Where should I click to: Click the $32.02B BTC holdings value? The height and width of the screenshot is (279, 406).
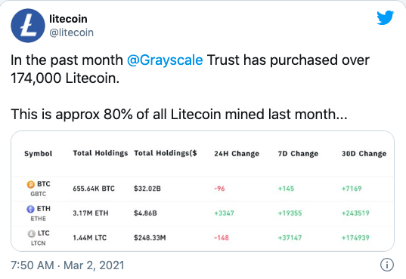(x=147, y=189)
